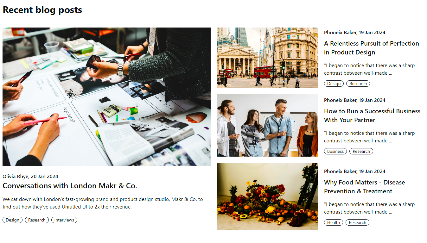Select the fruit and flowers thumbnail

click(267, 196)
